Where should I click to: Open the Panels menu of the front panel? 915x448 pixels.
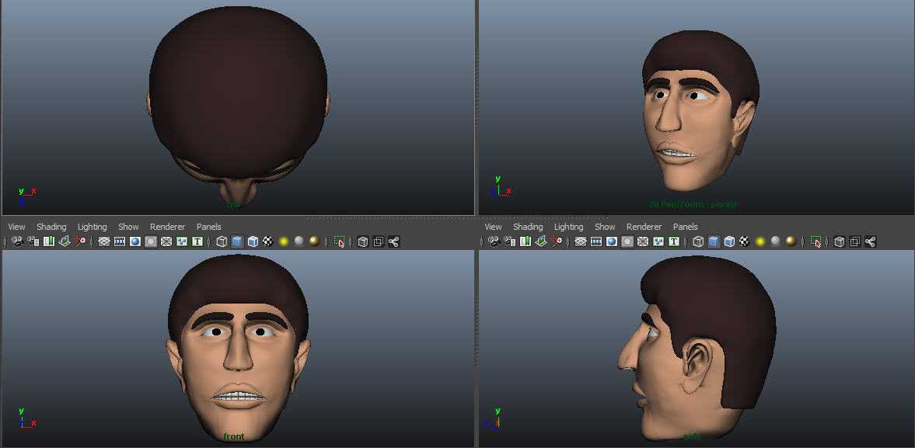209,227
